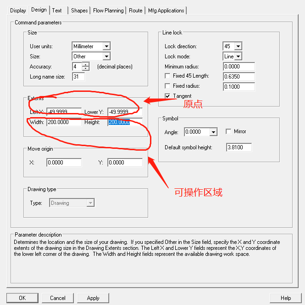Click the Extents Width input field
The width and height of the screenshot is (305, 305).
pos(64,122)
